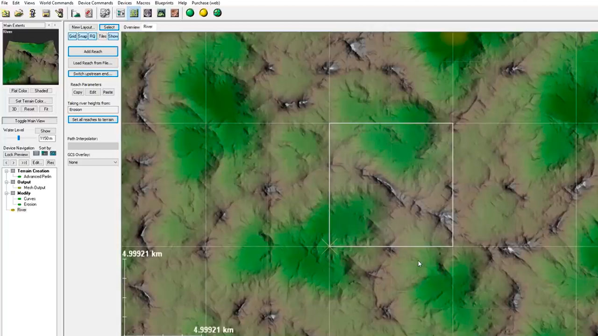Image resolution: width=598 pixels, height=336 pixels.
Task: Open the GCS Overlay dropdown
Action: 93,162
